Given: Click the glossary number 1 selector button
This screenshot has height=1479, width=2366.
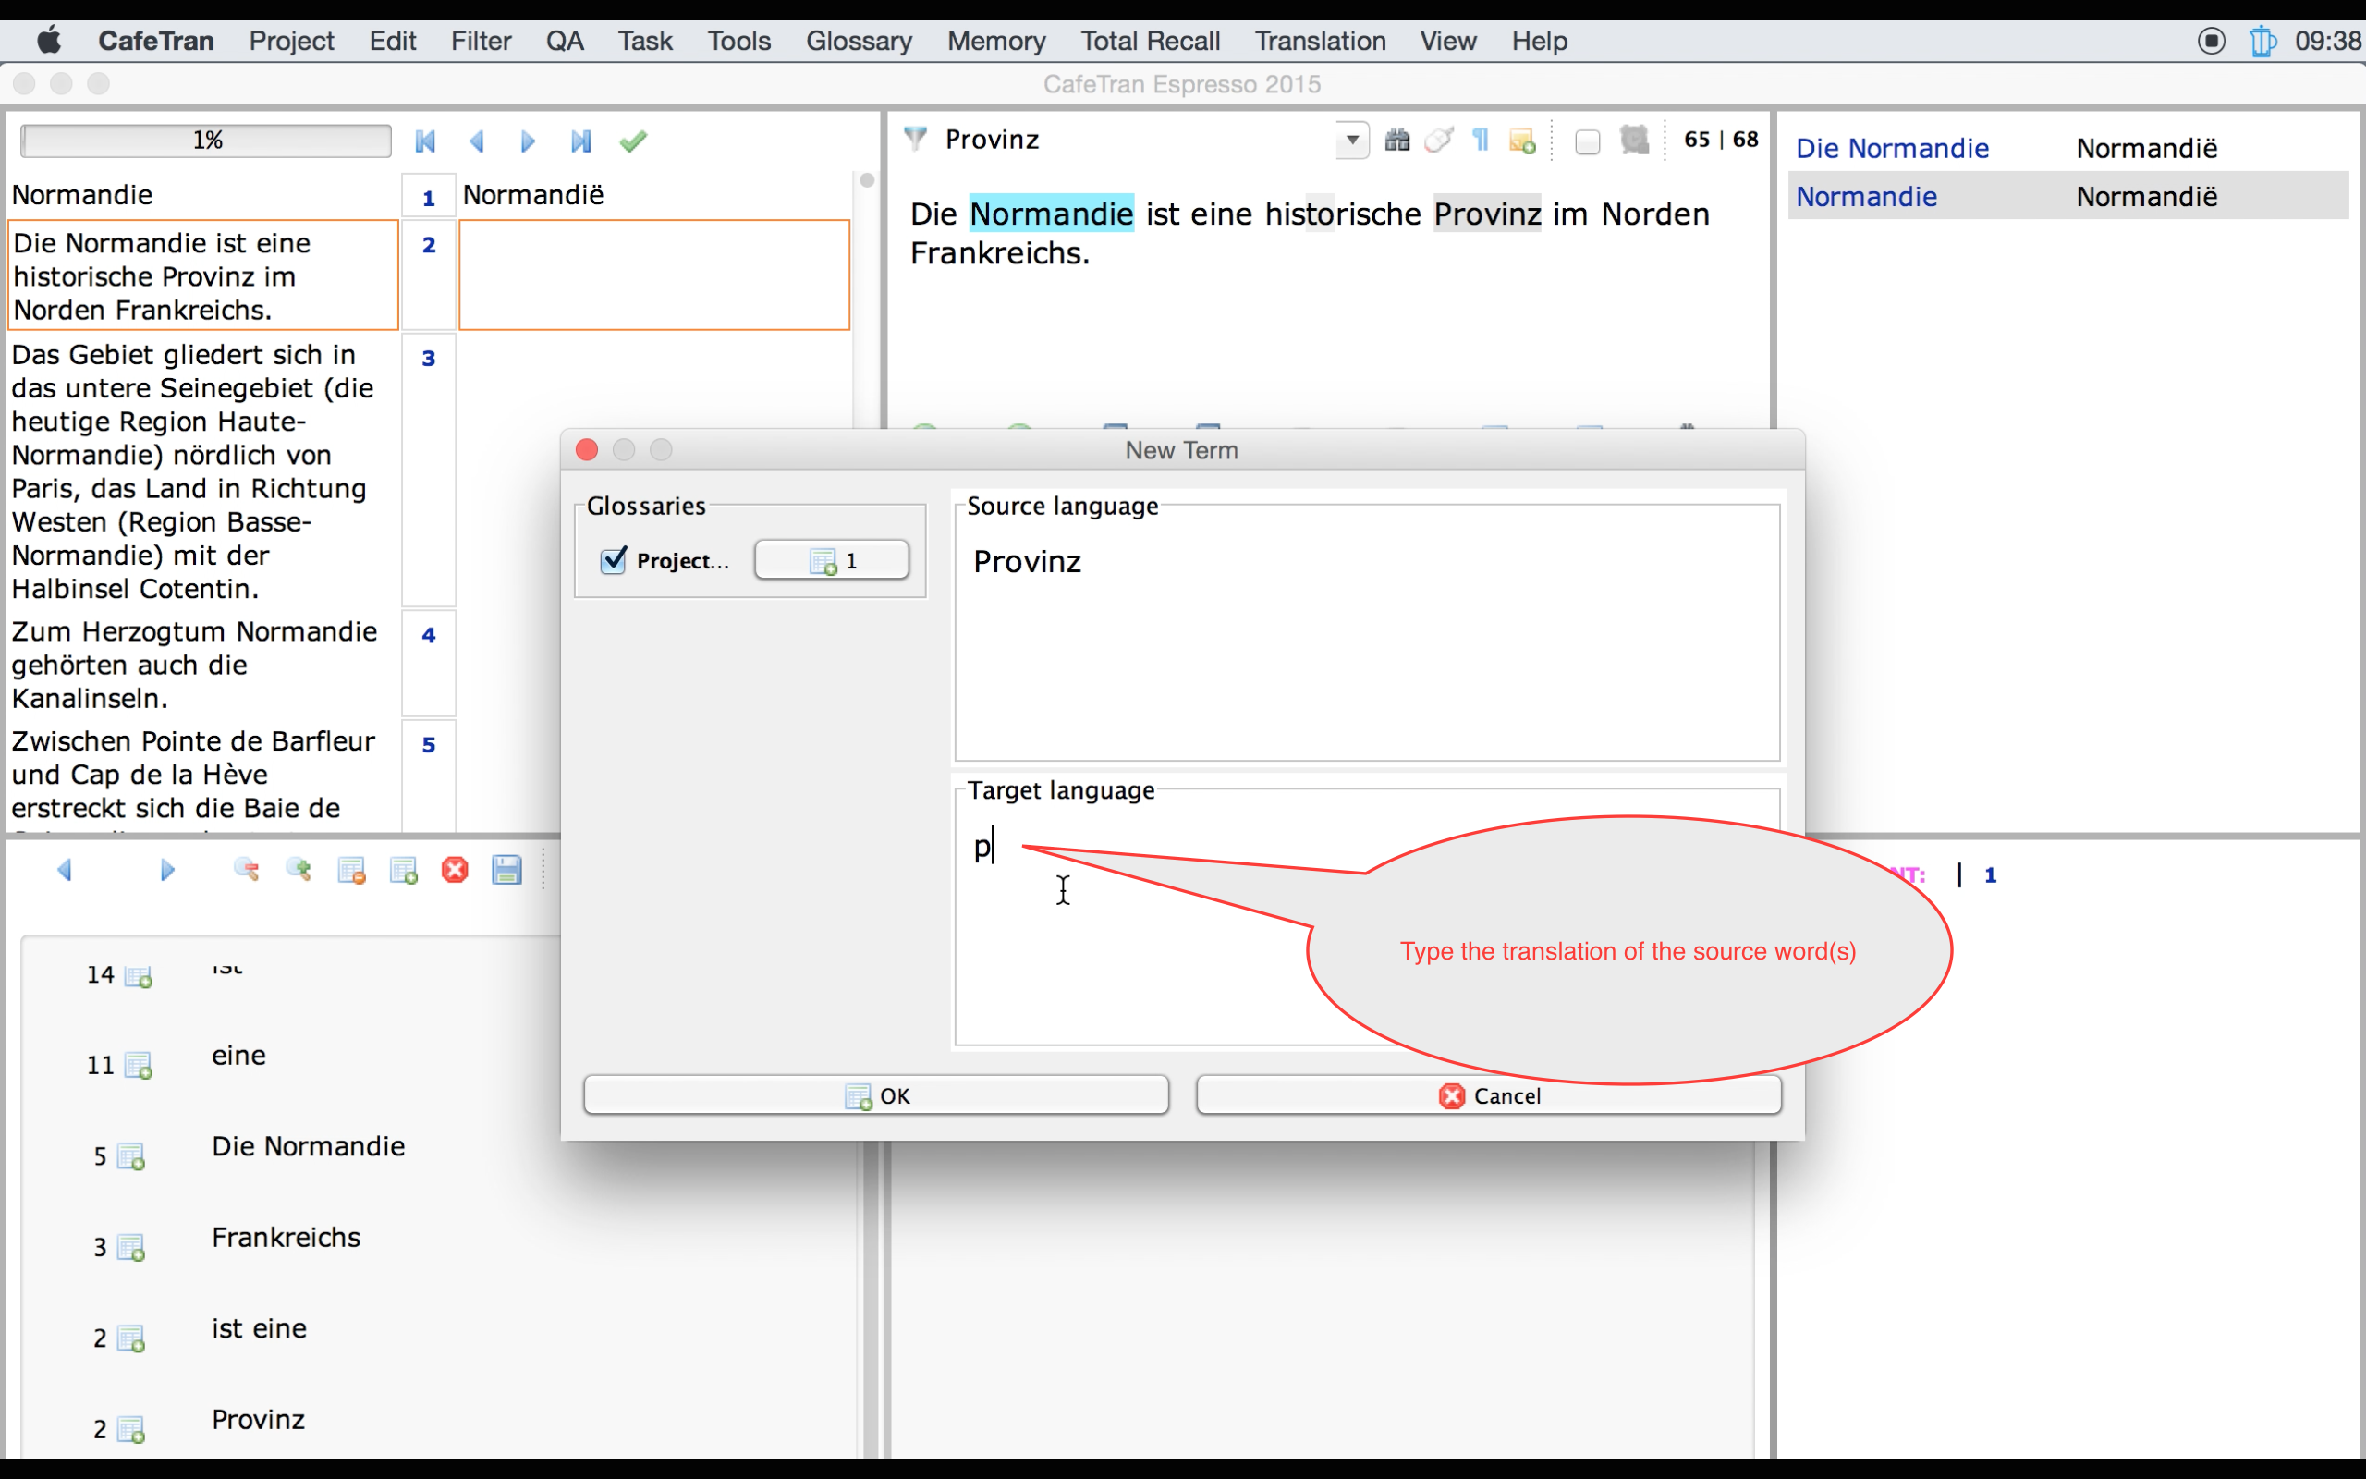Looking at the screenshot, I should 832,559.
